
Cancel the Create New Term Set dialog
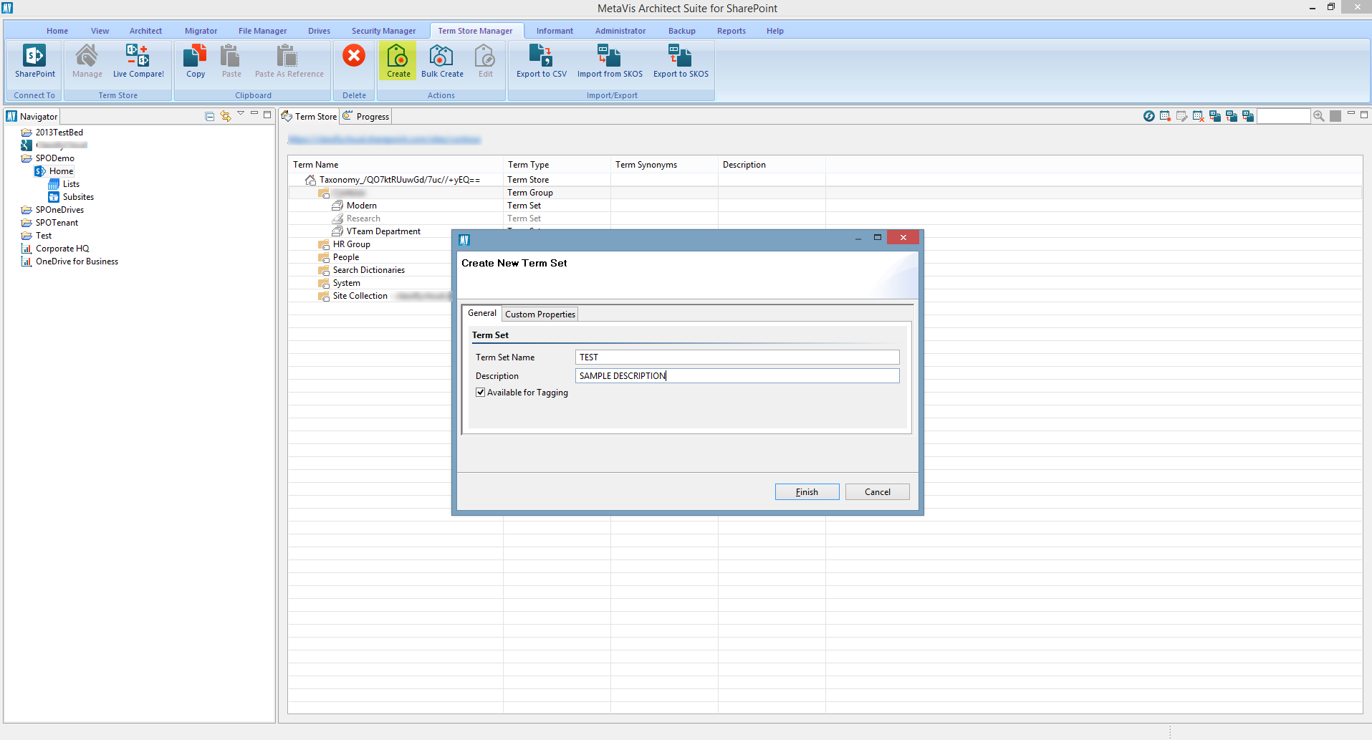pos(877,491)
